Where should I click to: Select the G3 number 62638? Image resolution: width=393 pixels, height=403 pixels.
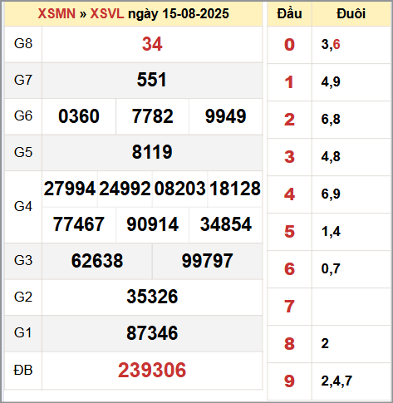97,261
